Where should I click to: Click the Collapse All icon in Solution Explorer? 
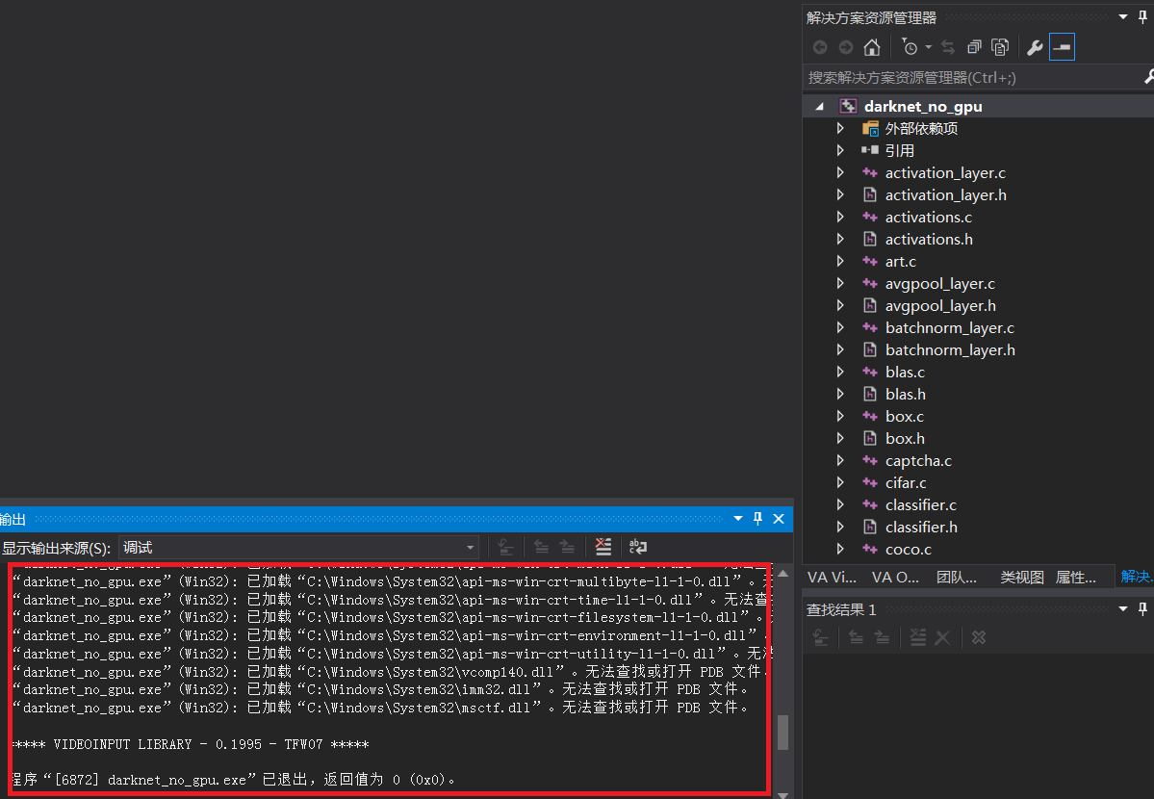[x=974, y=48]
